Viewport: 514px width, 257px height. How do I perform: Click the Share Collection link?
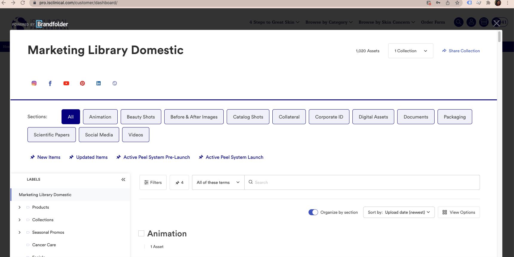coord(461,51)
